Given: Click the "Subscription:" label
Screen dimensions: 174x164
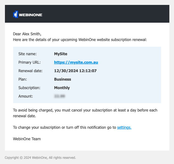Looking at the screenshot, I should 29,88.
